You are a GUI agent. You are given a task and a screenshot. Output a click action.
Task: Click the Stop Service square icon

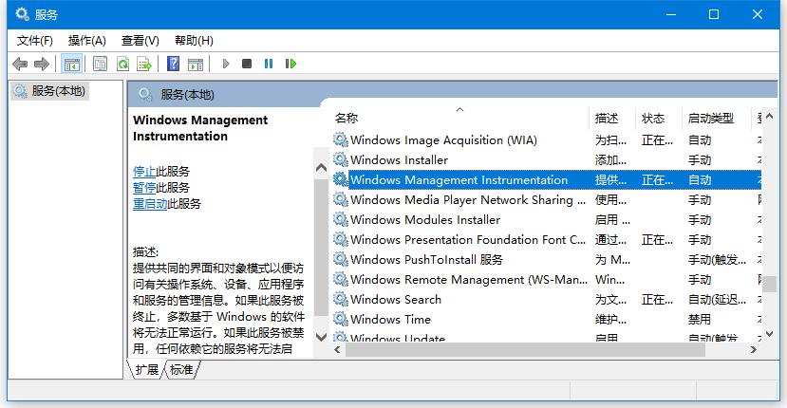point(247,64)
